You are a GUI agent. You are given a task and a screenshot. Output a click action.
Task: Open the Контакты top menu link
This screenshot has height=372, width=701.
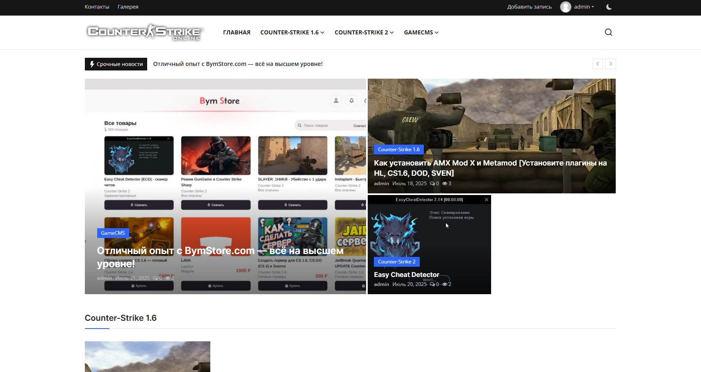click(x=97, y=7)
